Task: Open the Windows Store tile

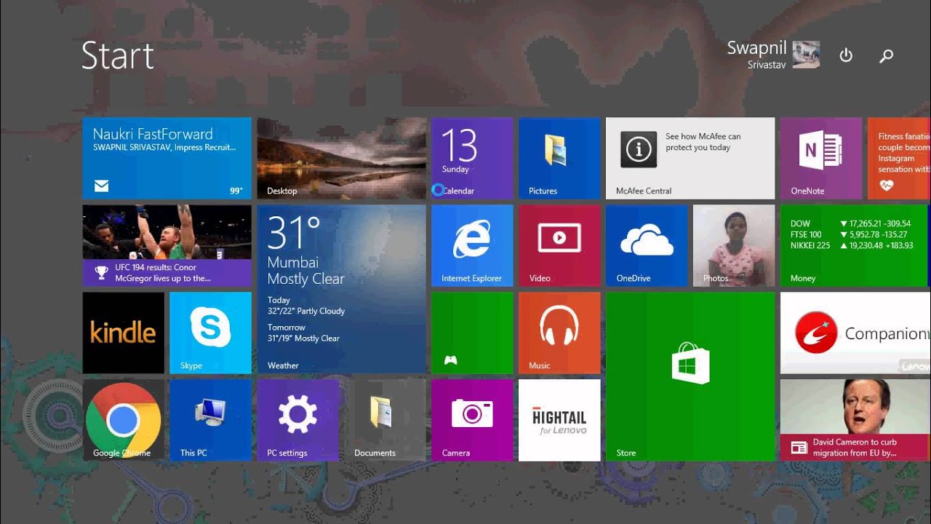Action: (690, 376)
